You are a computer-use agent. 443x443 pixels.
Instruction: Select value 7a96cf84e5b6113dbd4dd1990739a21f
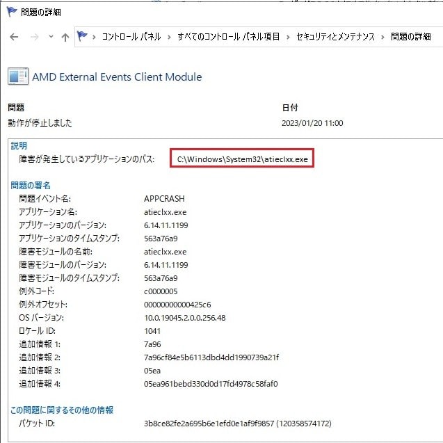point(211,357)
